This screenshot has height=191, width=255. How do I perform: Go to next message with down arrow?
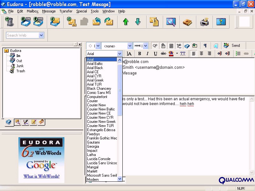pyautogui.click(x=138, y=22)
